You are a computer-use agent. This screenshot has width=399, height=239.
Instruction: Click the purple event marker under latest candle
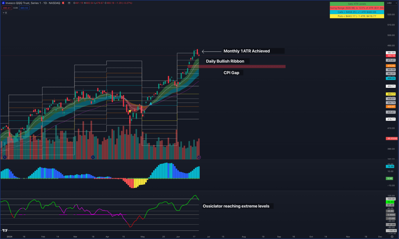coord(199,157)
